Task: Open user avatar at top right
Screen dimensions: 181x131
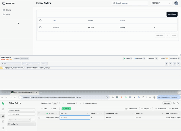Action: pos(176,3)
